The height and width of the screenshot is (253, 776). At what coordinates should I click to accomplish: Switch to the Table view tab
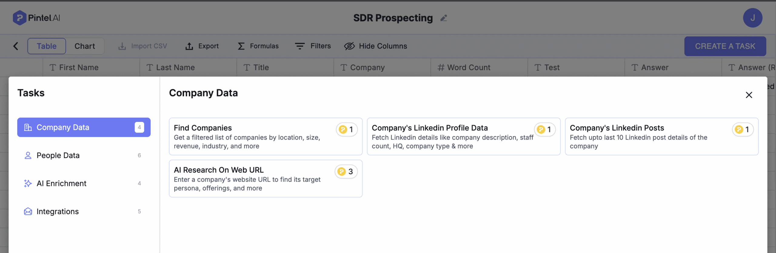click(47, 46)
